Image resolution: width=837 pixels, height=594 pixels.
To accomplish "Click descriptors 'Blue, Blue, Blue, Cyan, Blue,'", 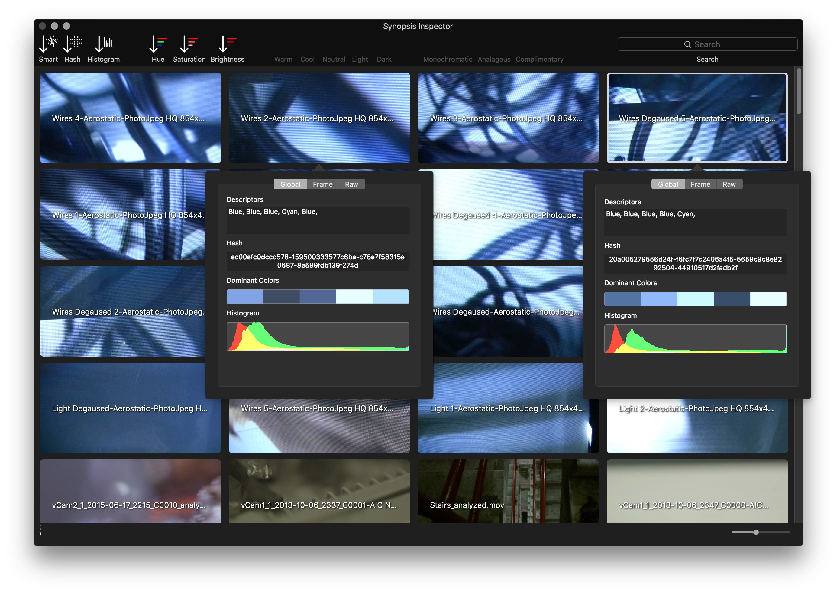I will click(273, 212).
